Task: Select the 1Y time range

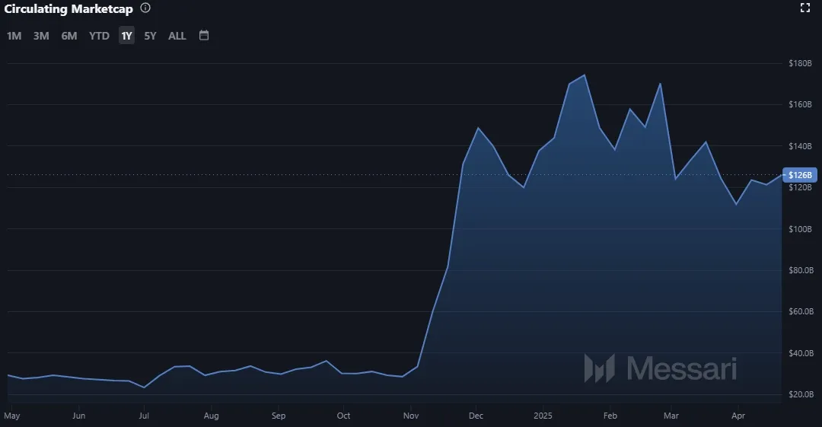Action: click(127, 36)
